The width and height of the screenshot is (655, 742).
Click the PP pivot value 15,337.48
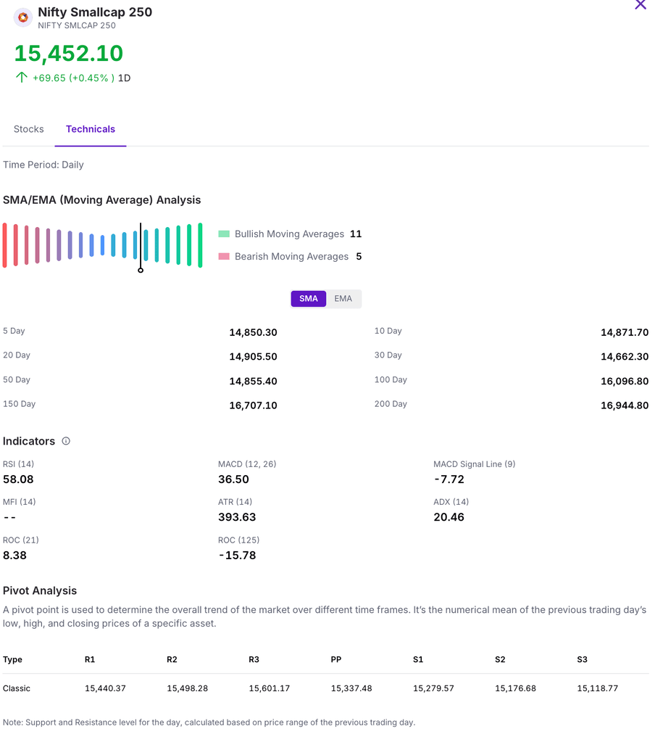point(351,688)
